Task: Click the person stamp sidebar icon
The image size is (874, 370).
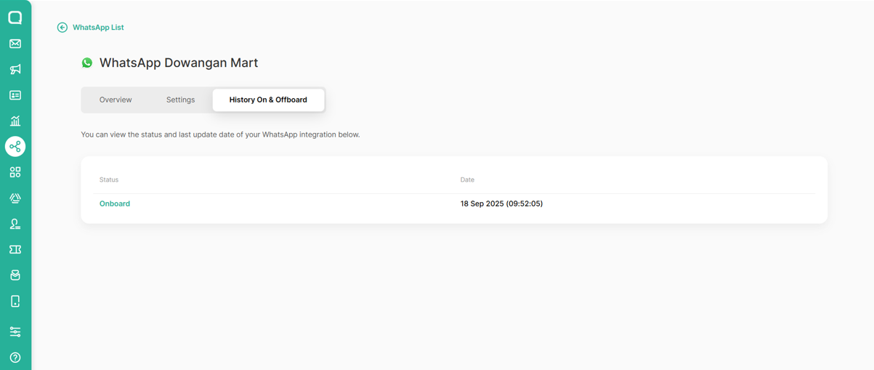Action: pos(15,224)
